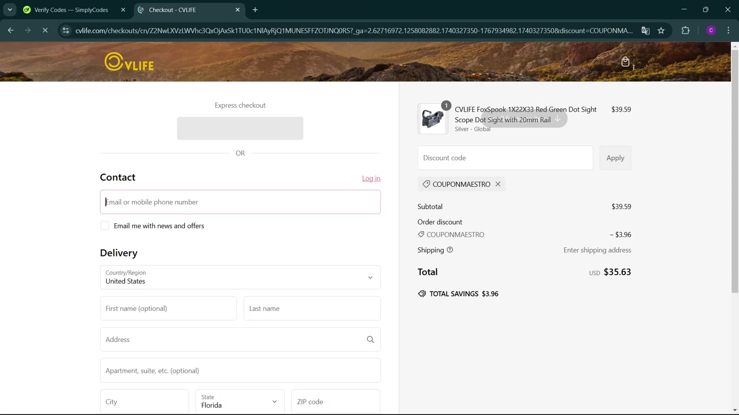Screen dimensions: 739x415
Task: Open the State dropdown showing Florida
Action: click(240, 402)
